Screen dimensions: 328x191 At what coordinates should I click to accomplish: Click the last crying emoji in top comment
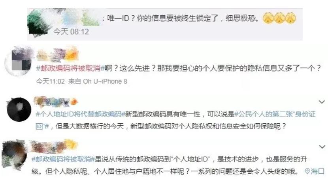[290, 18]
